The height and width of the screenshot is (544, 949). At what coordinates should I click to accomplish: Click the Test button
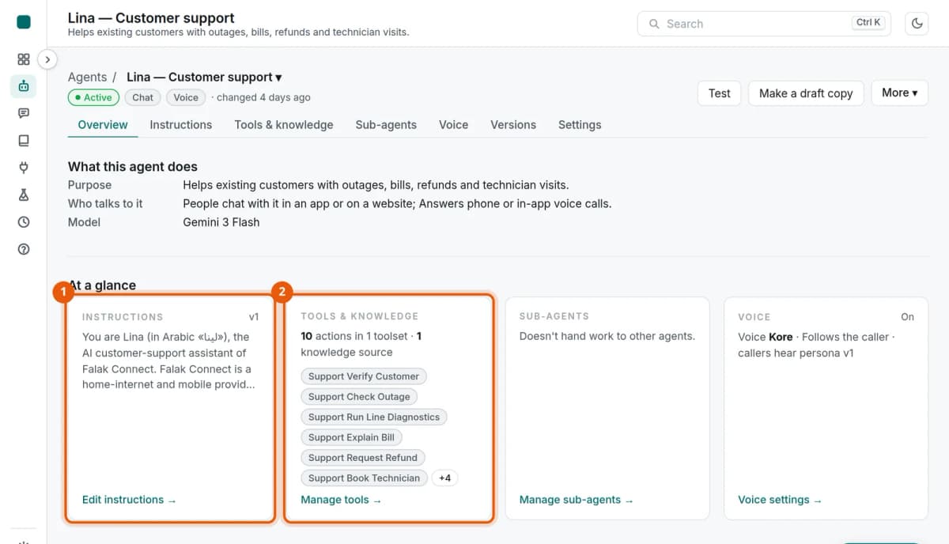pyautogui.click(x=720, y=93)
